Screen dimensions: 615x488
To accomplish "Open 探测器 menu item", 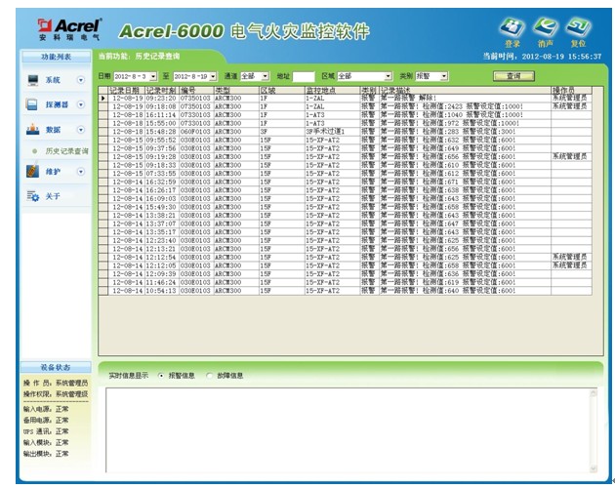I will [x=57, y=104].
